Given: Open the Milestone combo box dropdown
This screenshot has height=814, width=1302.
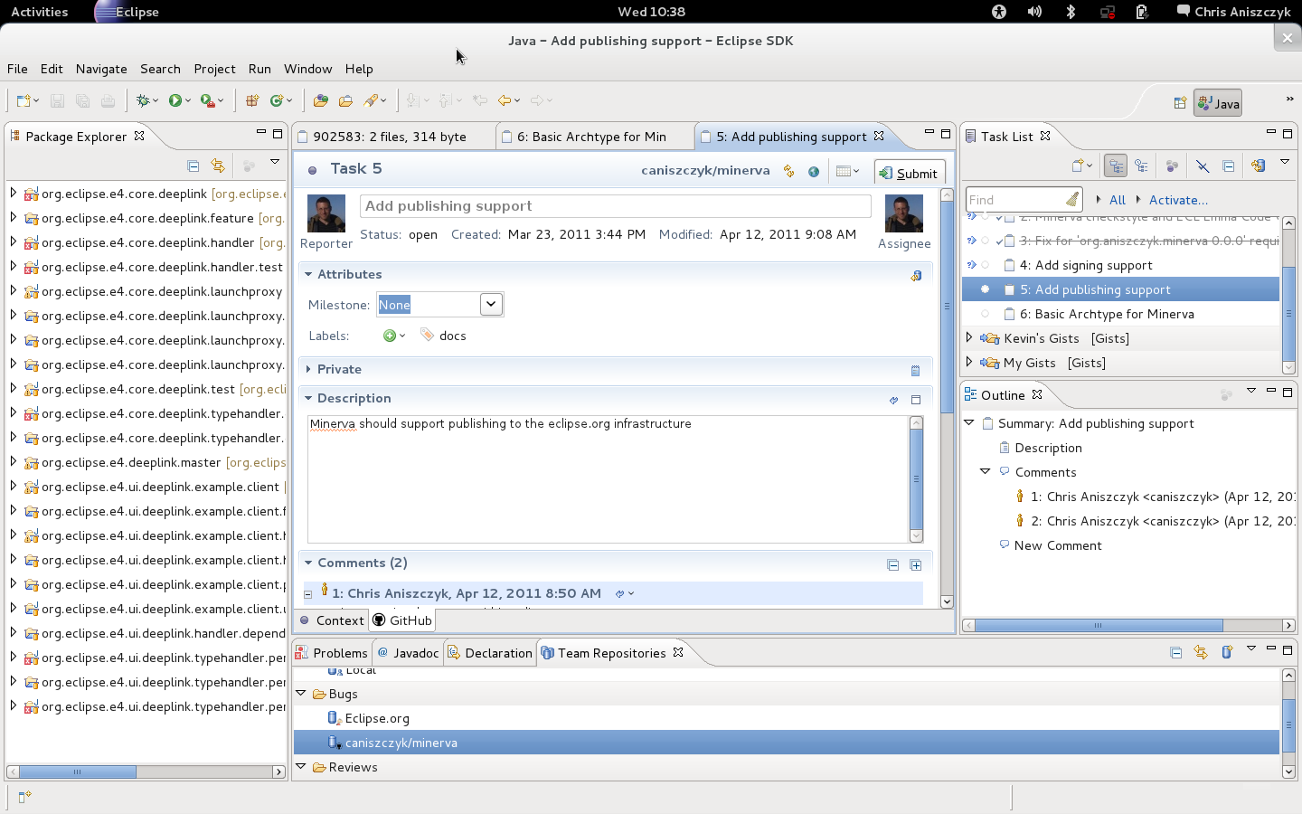Looking at the screenshot, I should pos(491,304).
